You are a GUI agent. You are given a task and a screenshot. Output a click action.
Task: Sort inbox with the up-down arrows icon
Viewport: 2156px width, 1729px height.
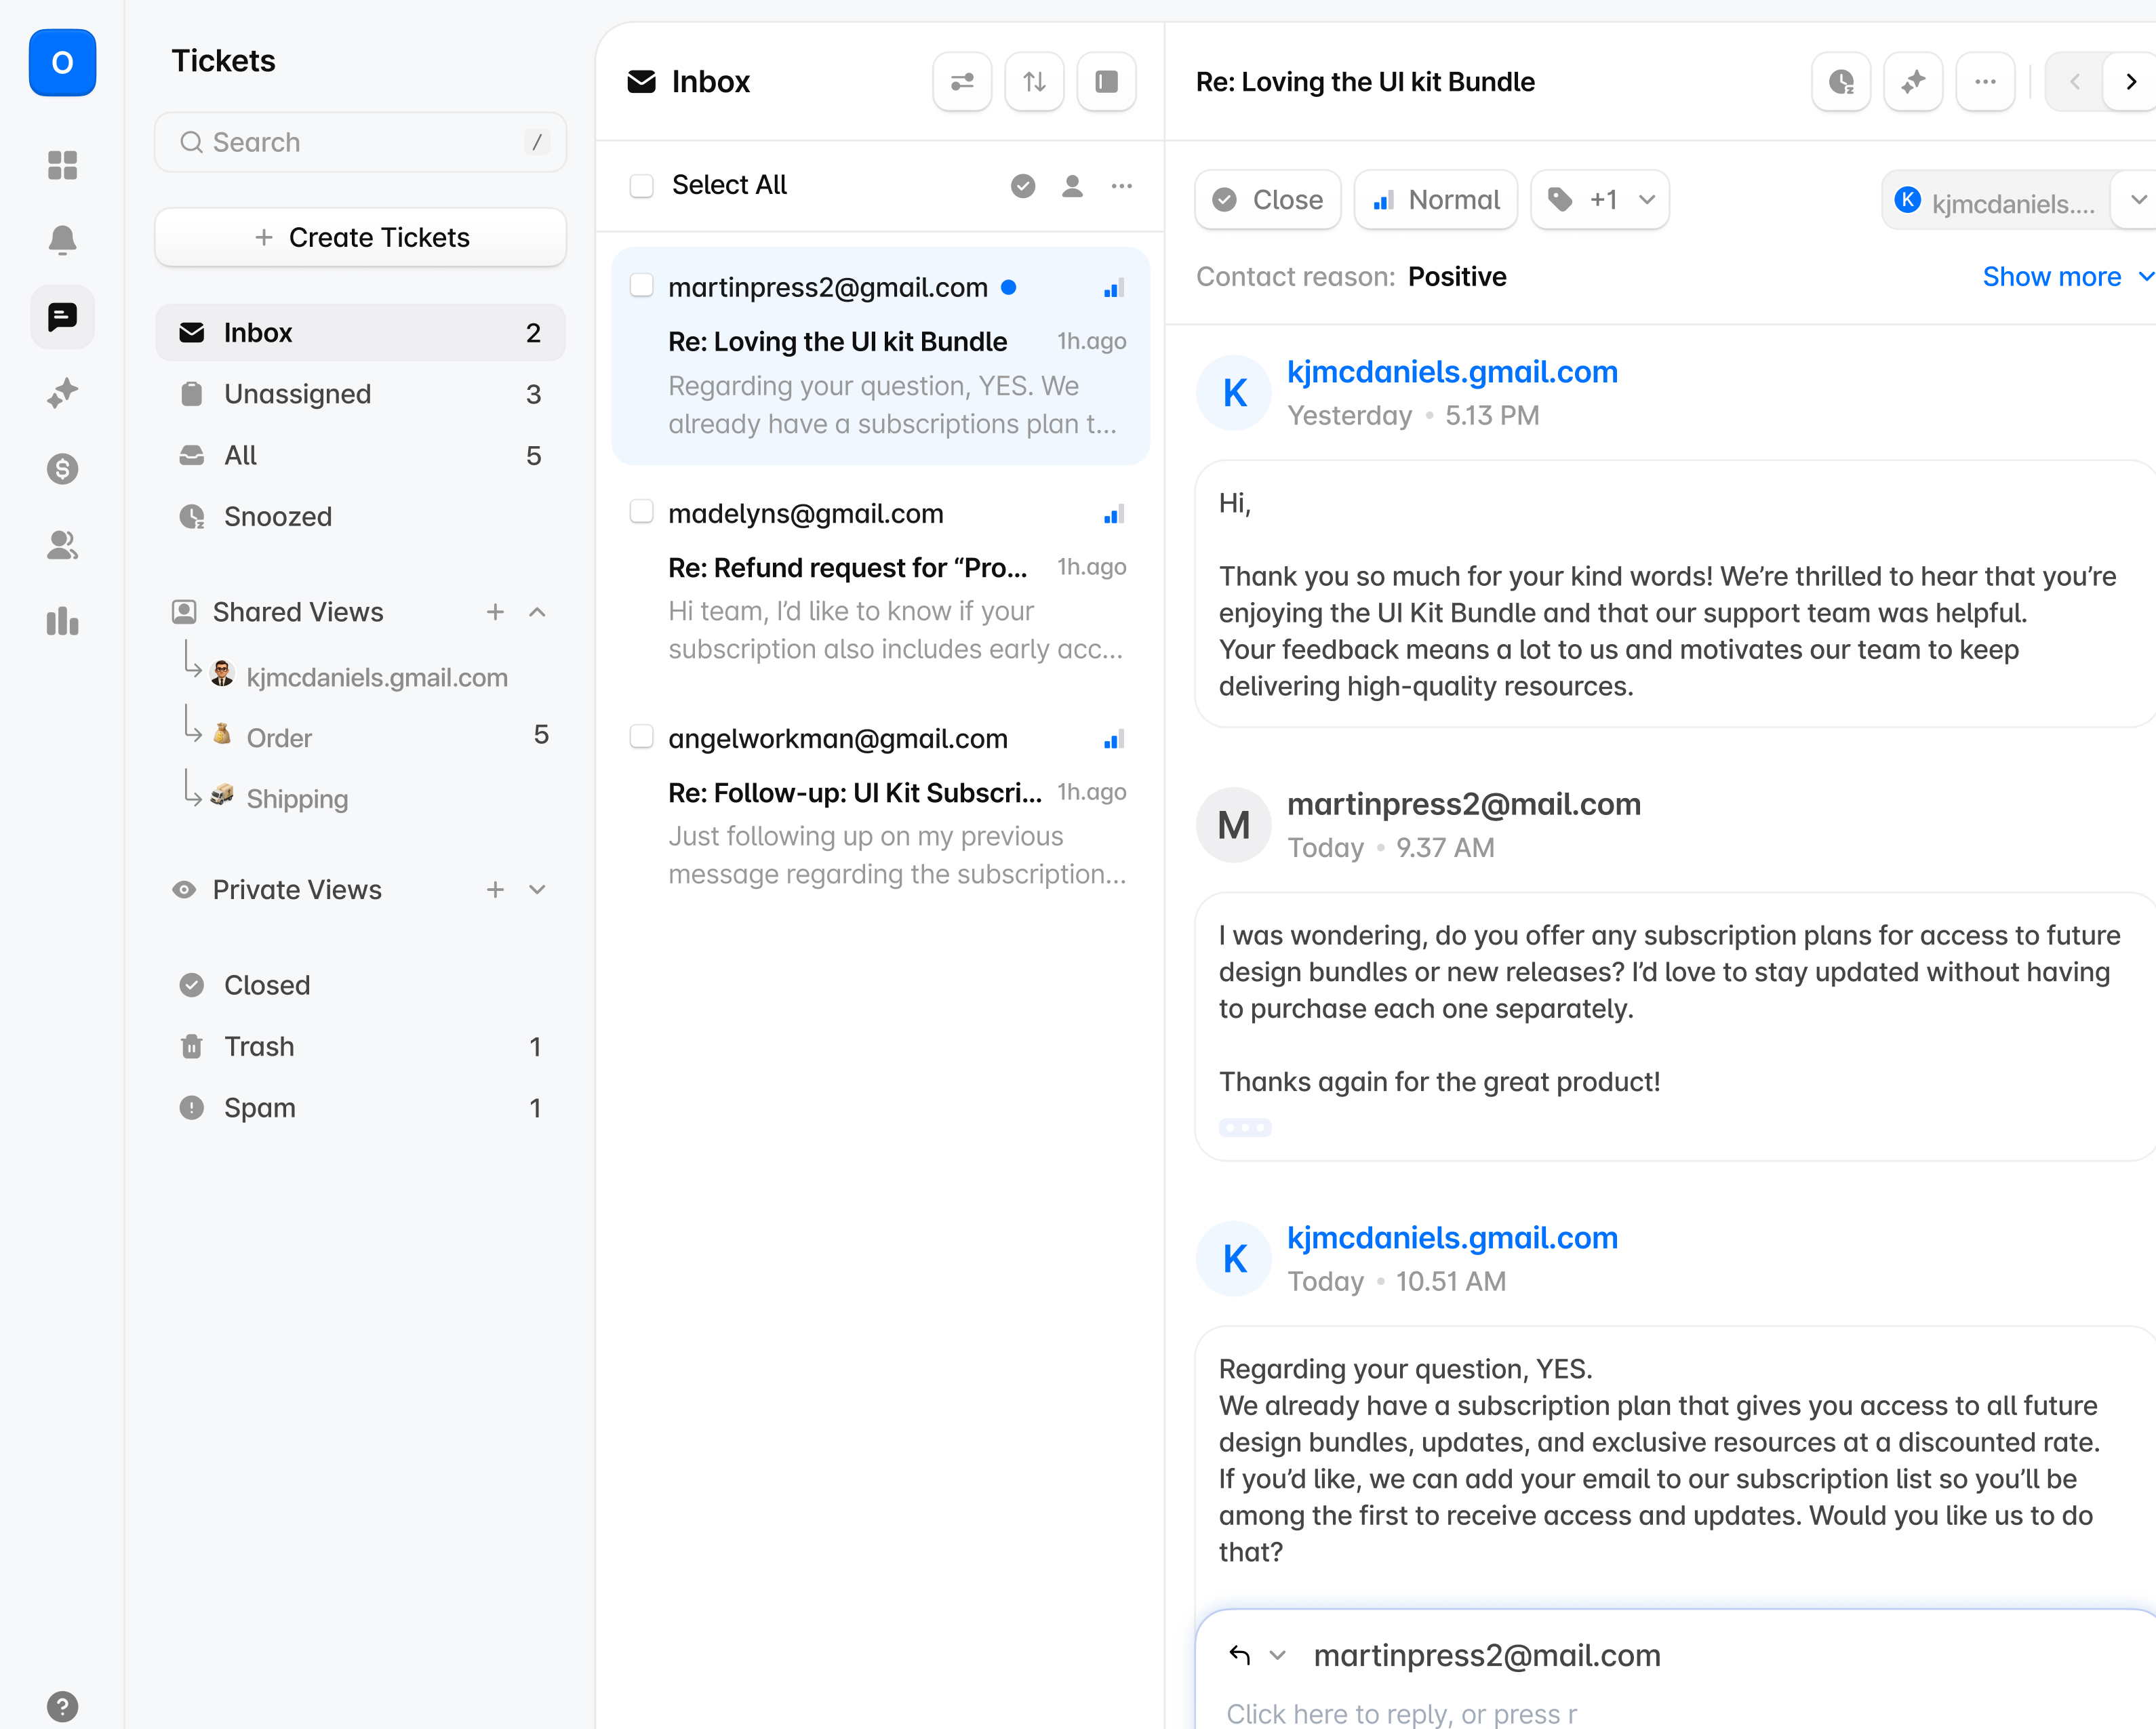coord(1034,82)
